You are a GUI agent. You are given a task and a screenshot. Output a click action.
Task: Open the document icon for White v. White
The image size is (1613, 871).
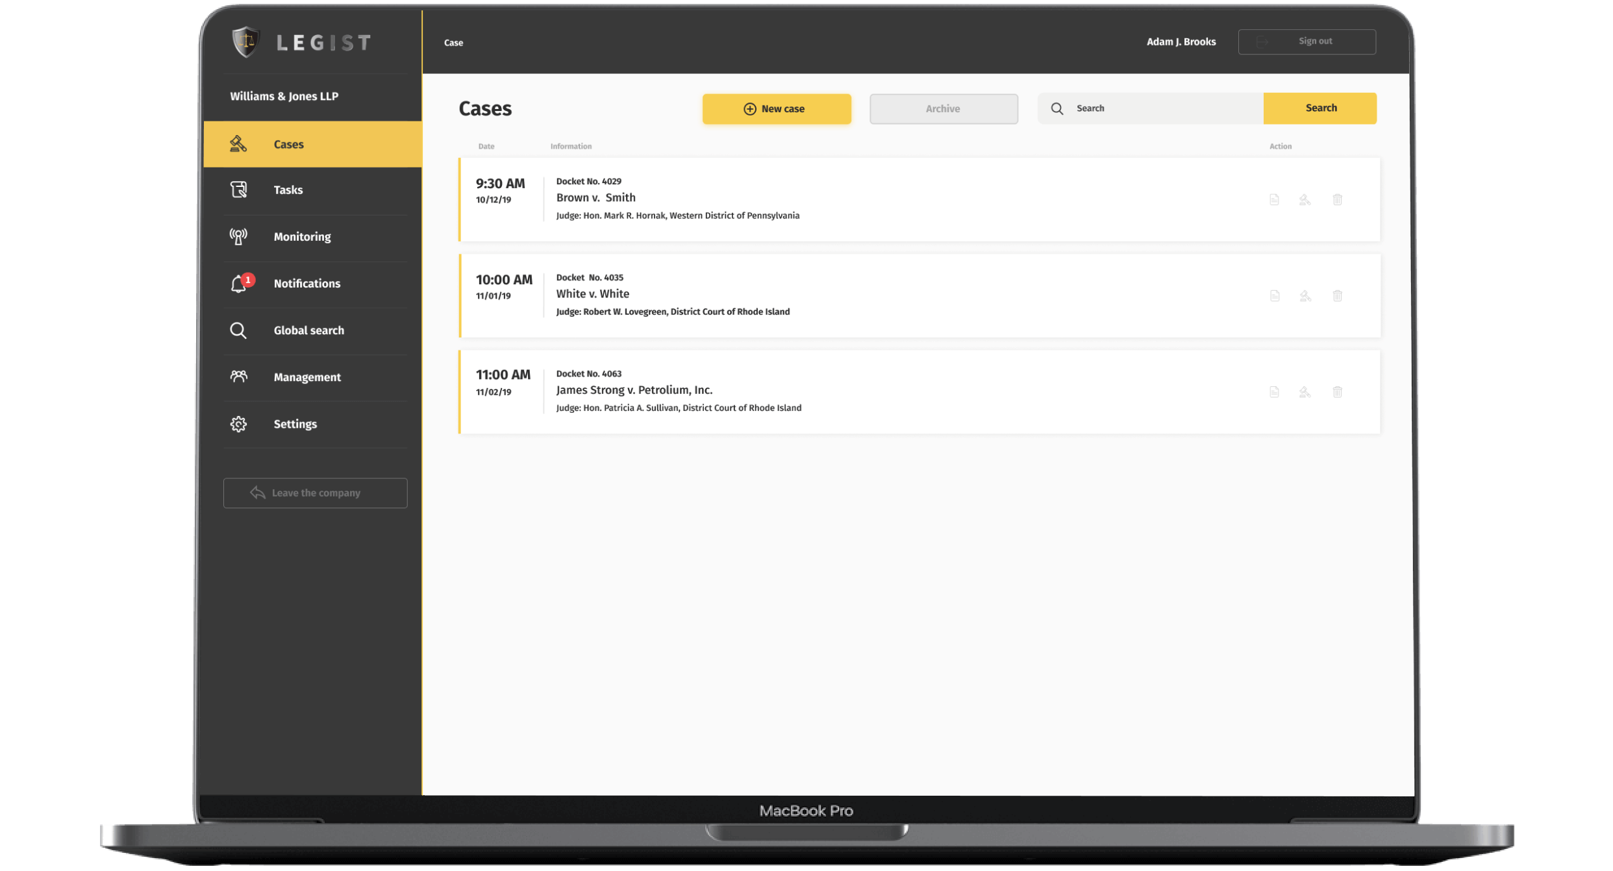pos(1274,296)
